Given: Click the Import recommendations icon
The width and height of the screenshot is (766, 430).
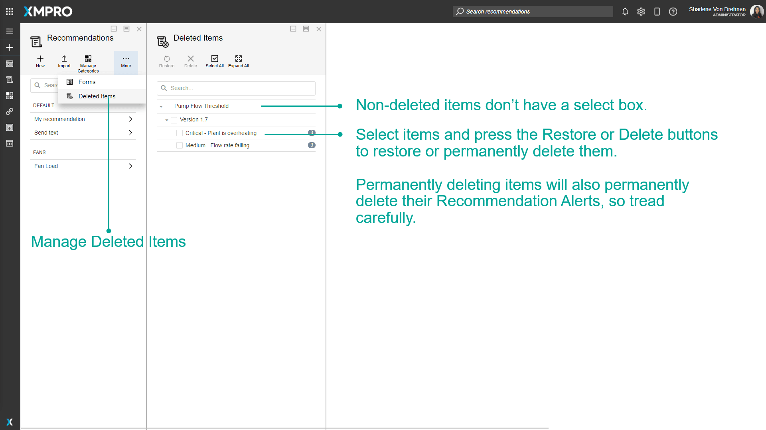Looking at the screenshot, I should click(64, 59).
